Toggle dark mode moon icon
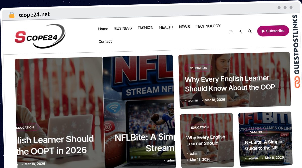Viewport: 302px width, 168px height. (x=241, y=32)
